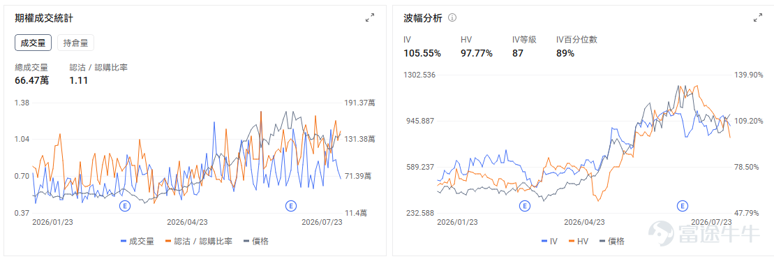
Task: Click the 1.04 ratio axis label
Action: pyautogui.click(x=23, y=139)
